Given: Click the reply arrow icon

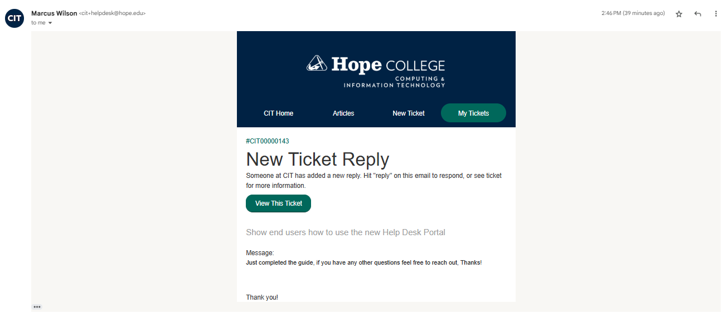Looking at the screenshot, I should [697, 14].
